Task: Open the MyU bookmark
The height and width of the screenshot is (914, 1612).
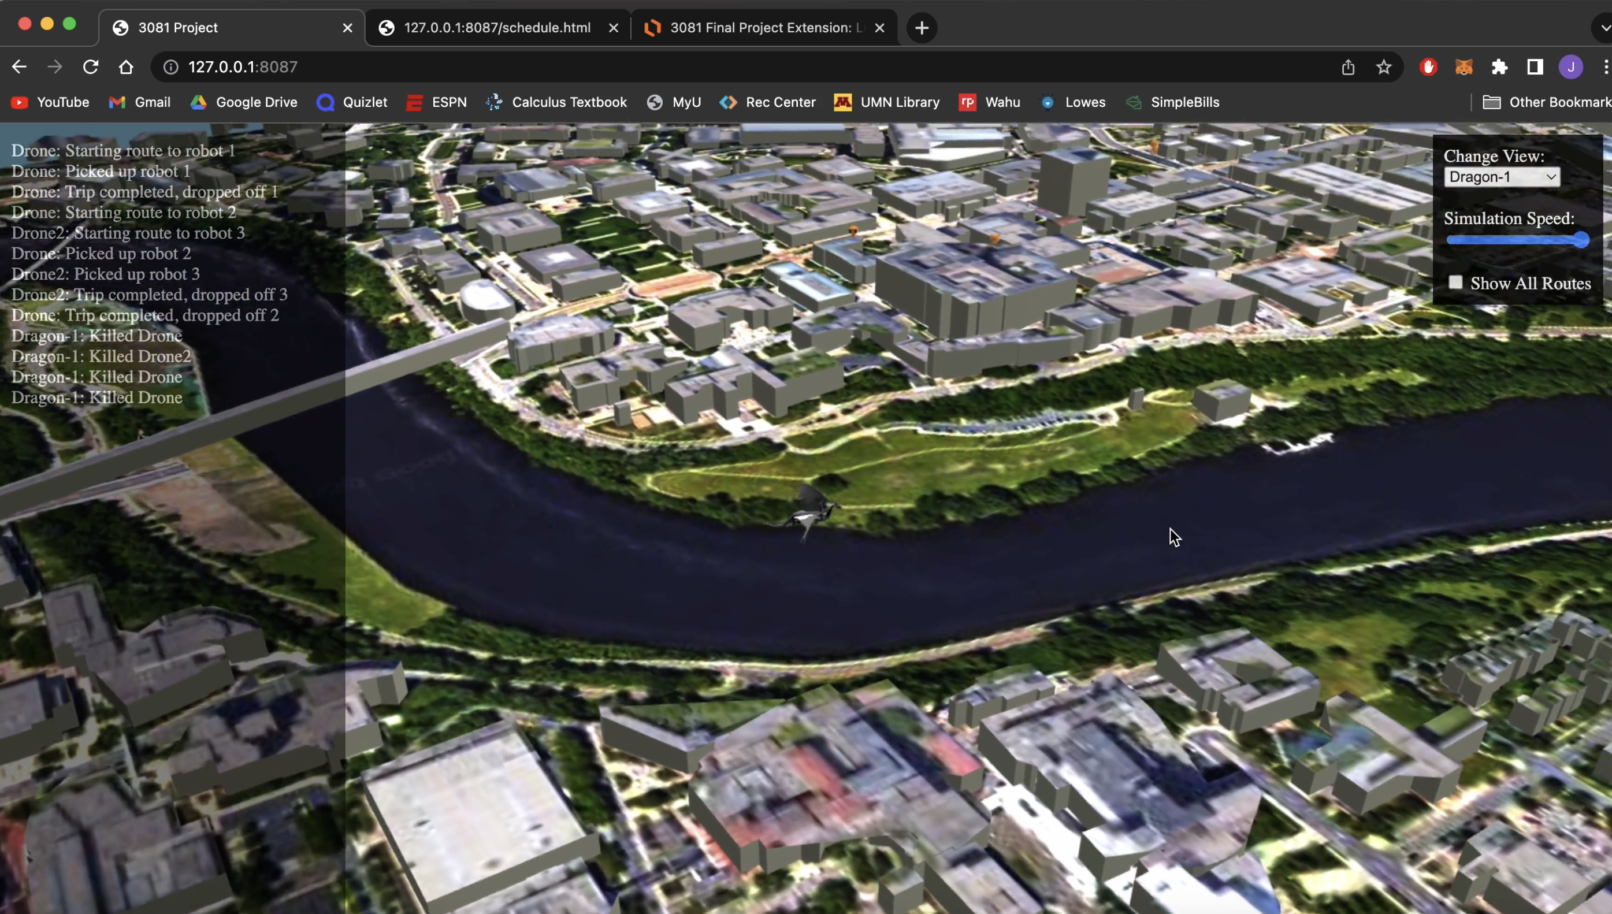Action: tap(674, 102)
